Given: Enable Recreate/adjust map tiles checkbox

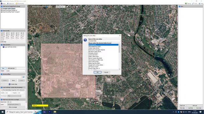Looking at the screenshot, I should click(2, 90).
